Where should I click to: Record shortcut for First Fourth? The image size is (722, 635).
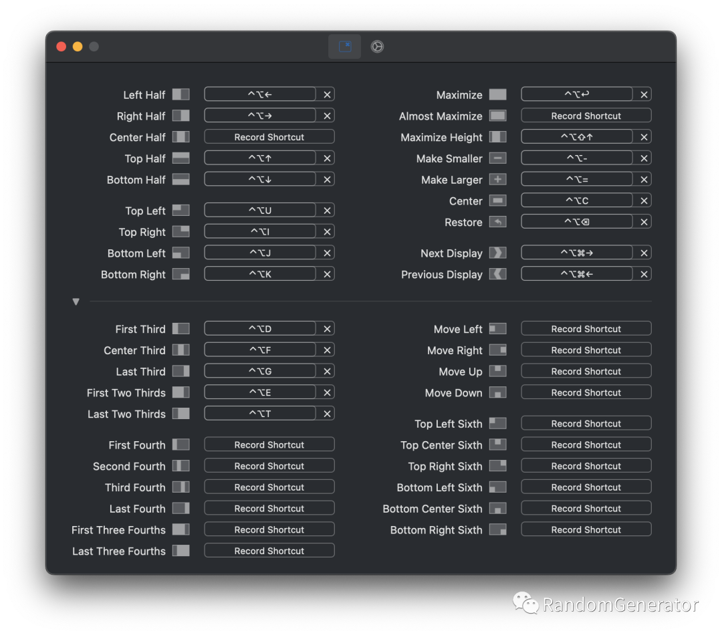[x=269, y=444]
